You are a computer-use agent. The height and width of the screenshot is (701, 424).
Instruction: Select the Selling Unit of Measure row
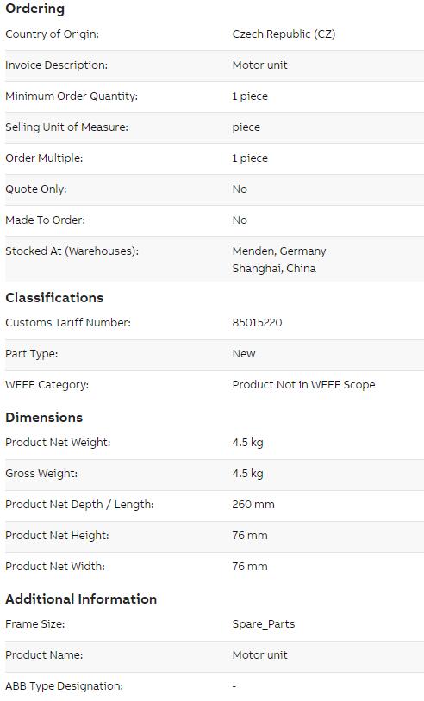(215, 127)
